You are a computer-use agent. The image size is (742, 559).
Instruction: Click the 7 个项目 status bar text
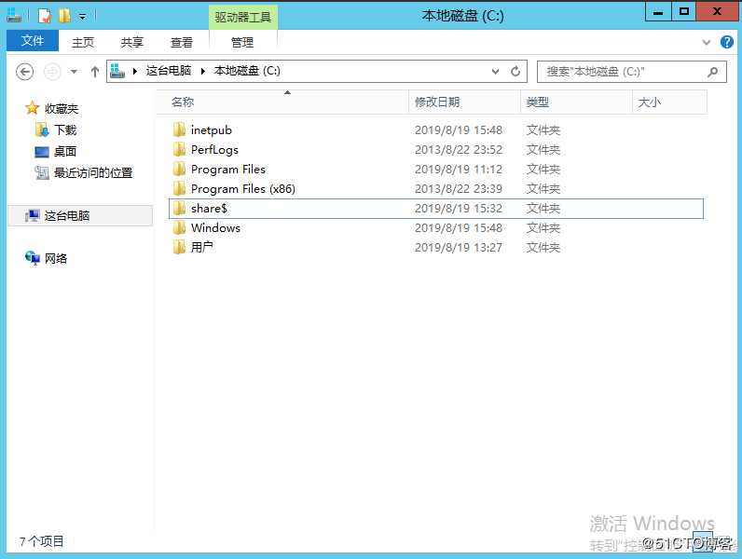tap(42, 541)
